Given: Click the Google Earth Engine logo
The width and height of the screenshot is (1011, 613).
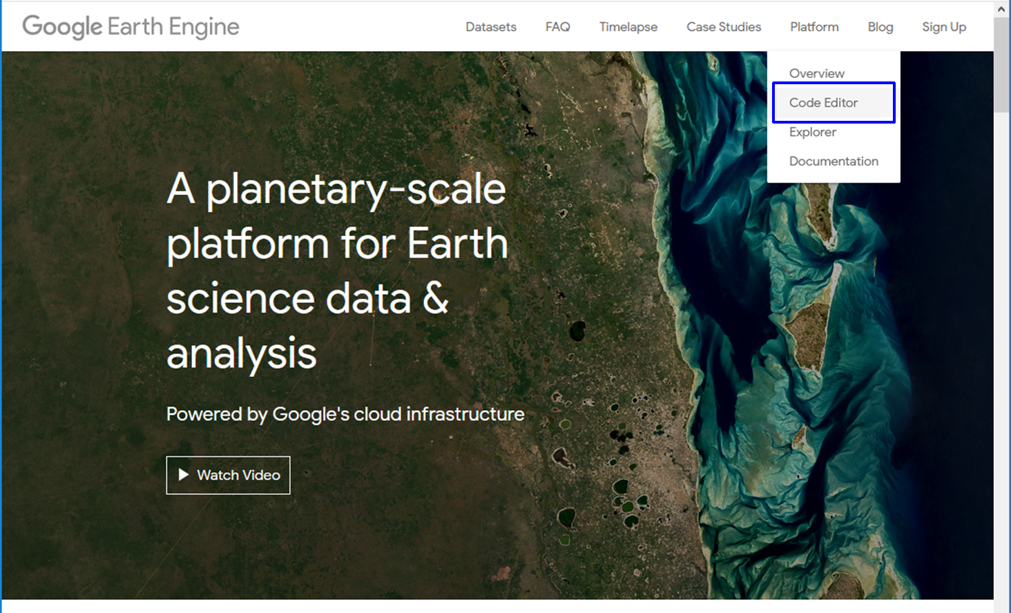Looking at the screenshot, I should coord(131,27).
